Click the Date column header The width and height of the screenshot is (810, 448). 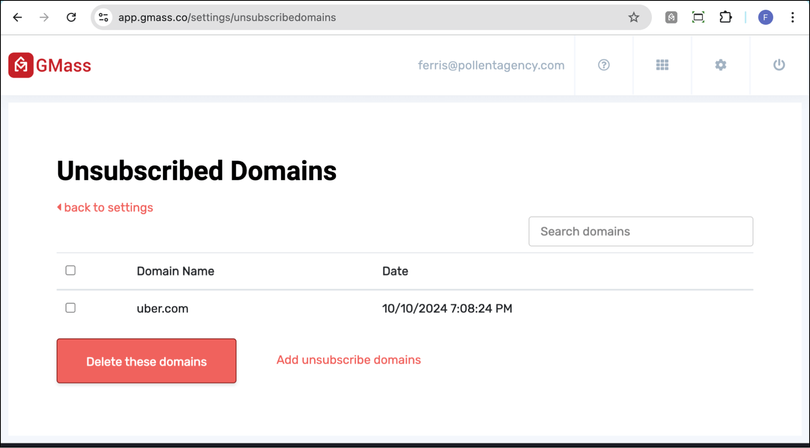coord(395,271)
